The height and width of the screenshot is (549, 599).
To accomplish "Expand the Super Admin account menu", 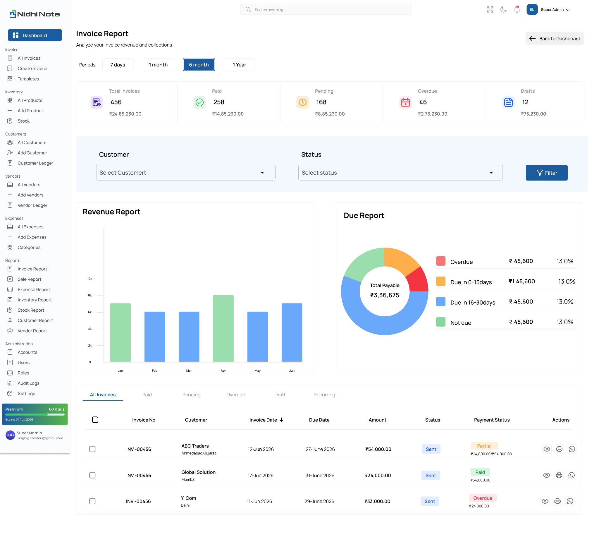I will click(555, 10).
